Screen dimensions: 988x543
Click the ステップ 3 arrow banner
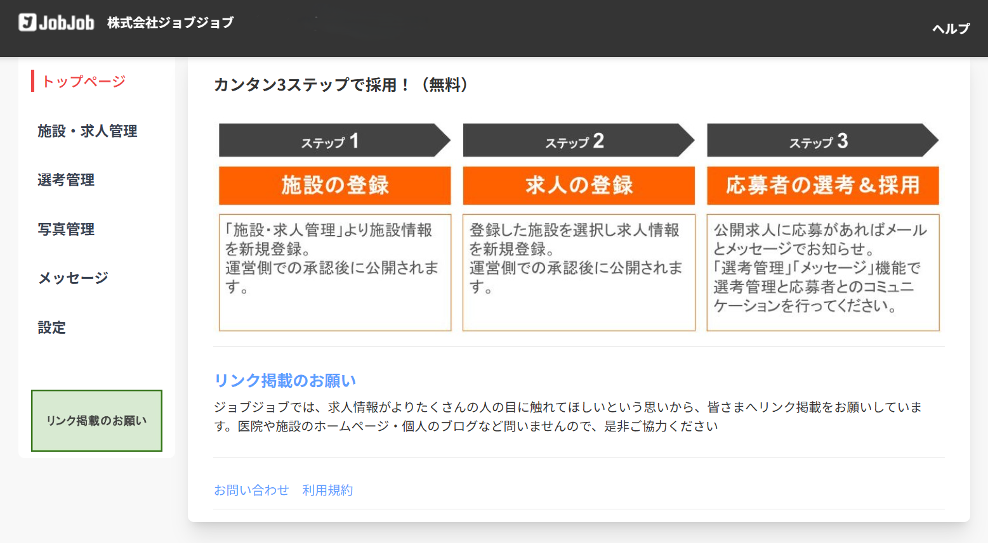click(x=819, y=141)
